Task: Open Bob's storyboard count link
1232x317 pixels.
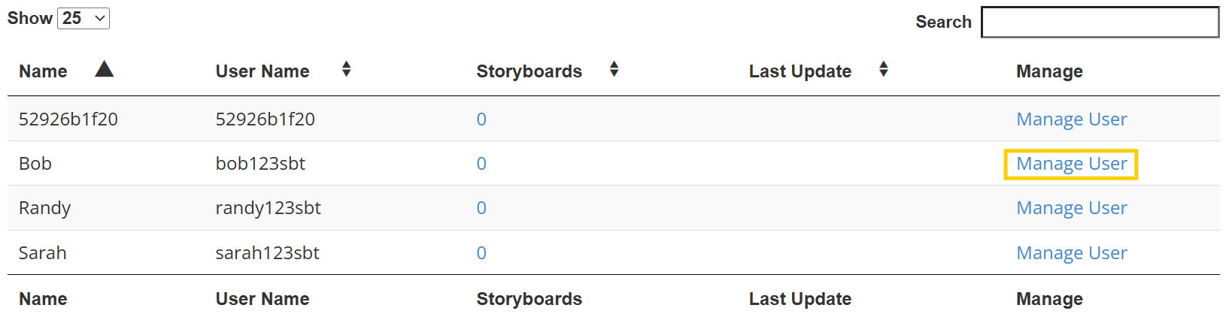Action: tap(481, 164)
